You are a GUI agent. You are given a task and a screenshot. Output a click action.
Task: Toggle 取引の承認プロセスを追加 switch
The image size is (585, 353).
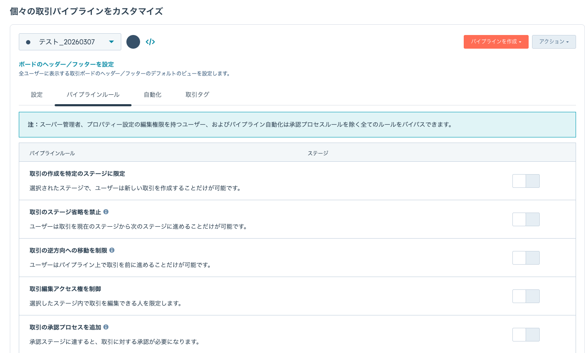[x=526, y=335]
